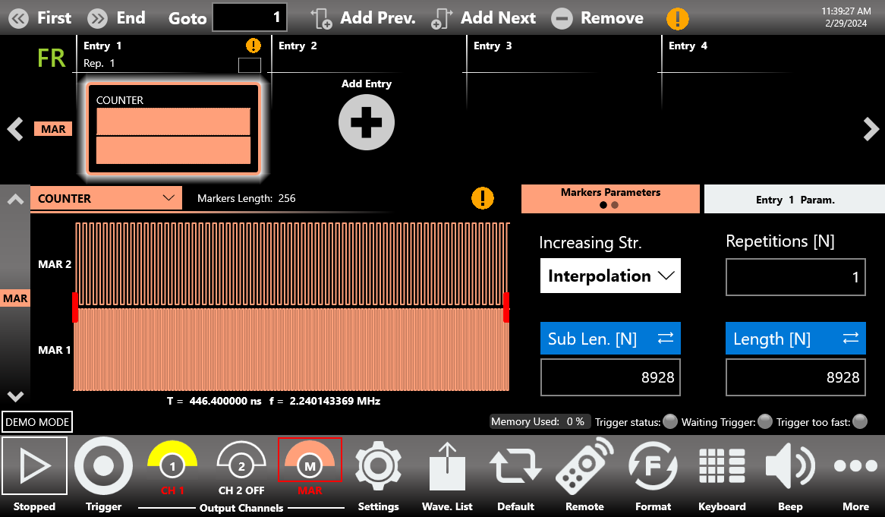Click the Markers Length: 256 text
Image resolution: width=885 pixels, height=517 pixels.
246,198
